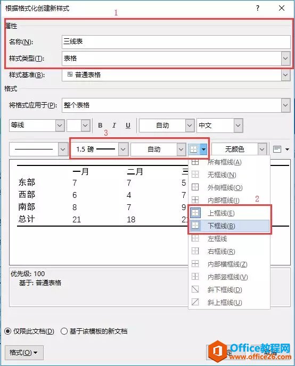295x366 pixels.
Task: Click the borders grid icon button
Action: [194, 149]
